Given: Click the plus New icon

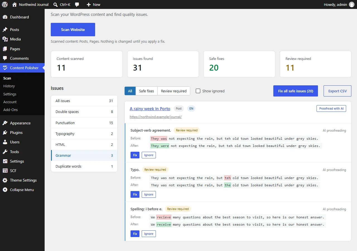Looking at the screenshot, I should coord(89,4).
